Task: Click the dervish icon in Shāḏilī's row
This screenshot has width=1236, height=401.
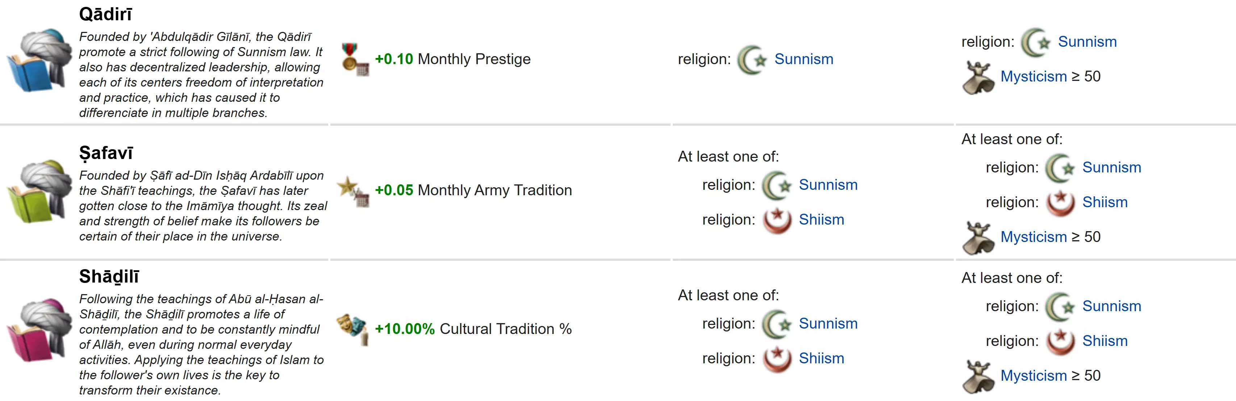Action: [x=978, y=376]
